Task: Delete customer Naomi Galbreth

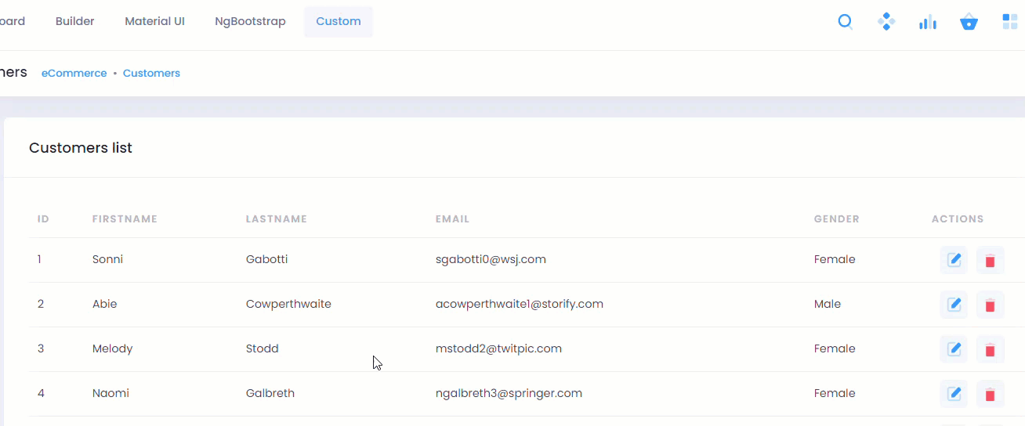Action: (x=990, y=394)
